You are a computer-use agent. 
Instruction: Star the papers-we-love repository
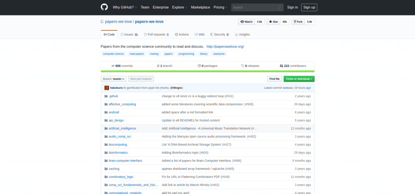click(274, 22)
